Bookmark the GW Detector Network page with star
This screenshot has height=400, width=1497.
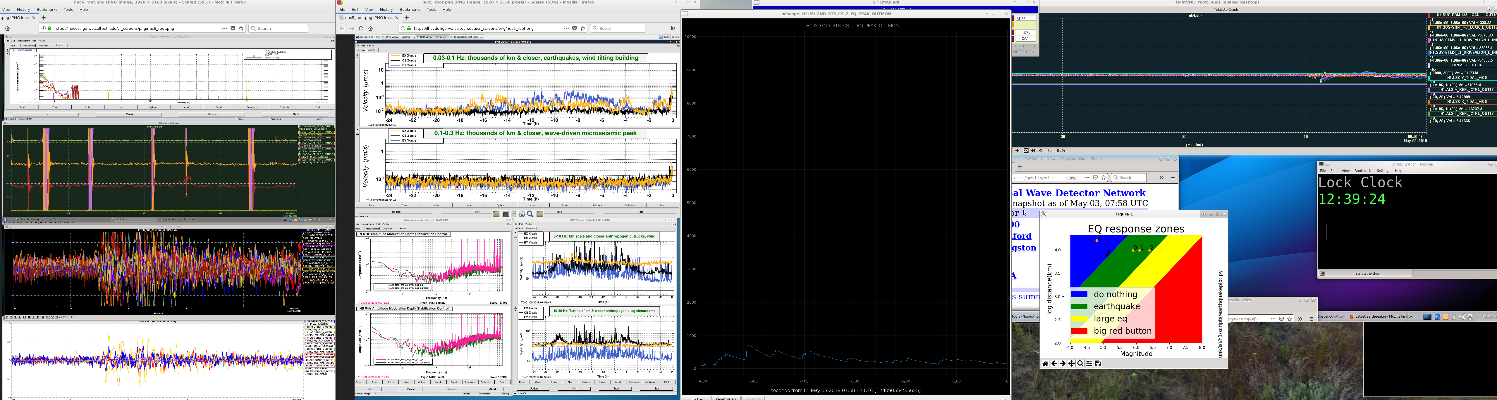[1104, 178]
